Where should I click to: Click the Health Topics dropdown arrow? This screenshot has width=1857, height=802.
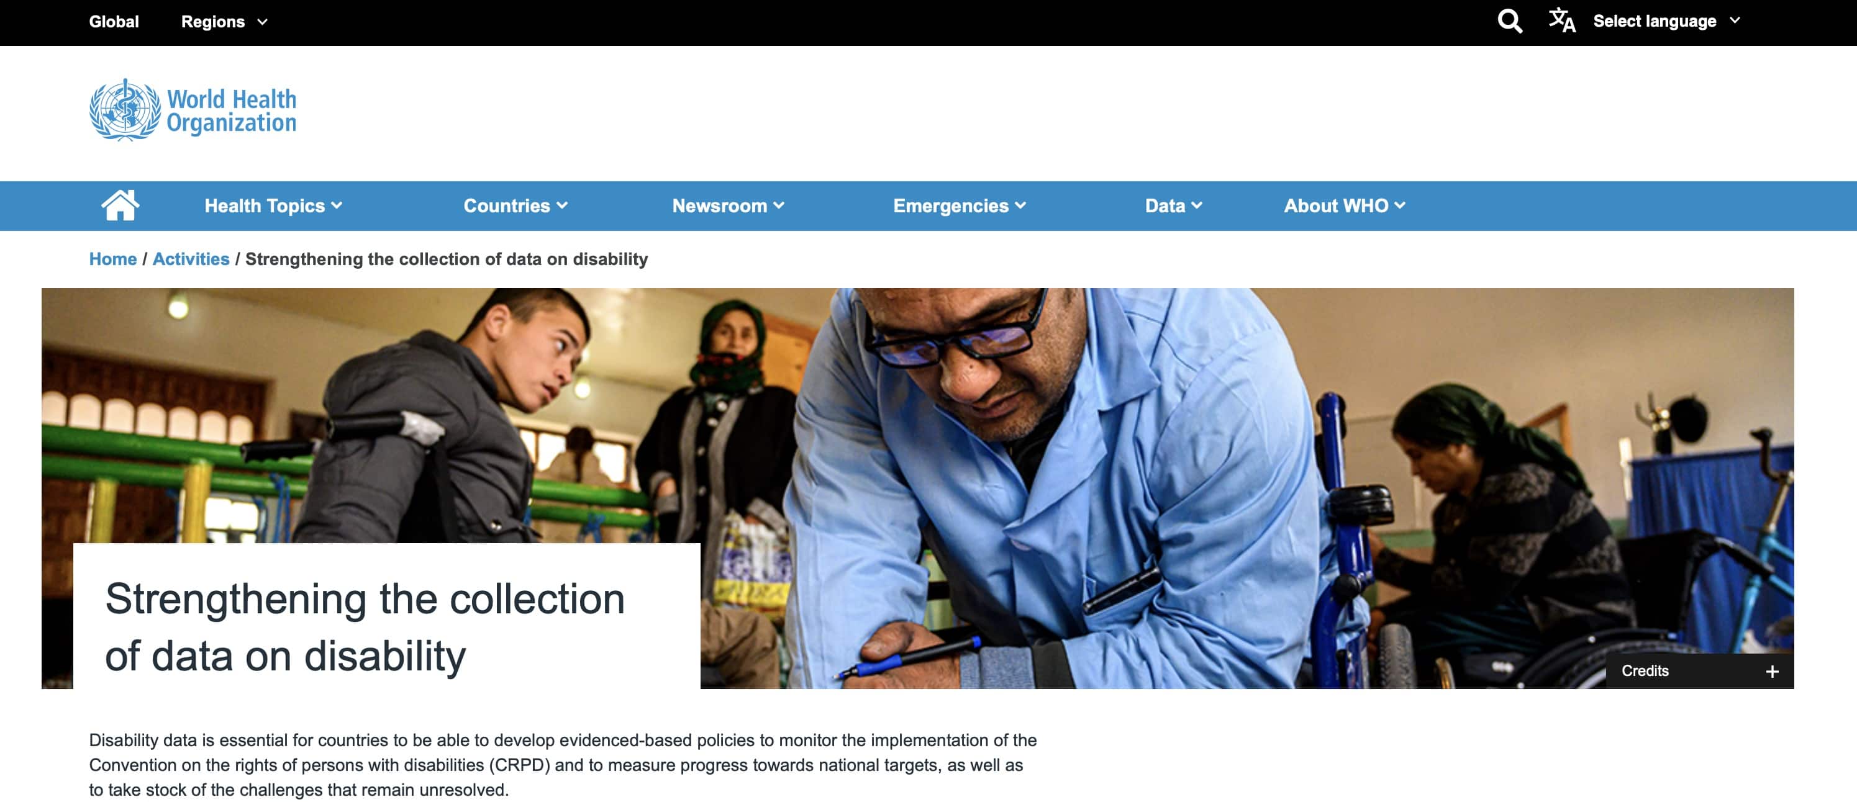point(338,206)
